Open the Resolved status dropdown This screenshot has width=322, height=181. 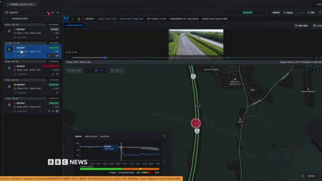point(255,13)
